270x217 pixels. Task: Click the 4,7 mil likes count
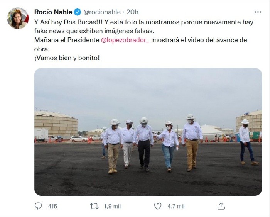175,206
